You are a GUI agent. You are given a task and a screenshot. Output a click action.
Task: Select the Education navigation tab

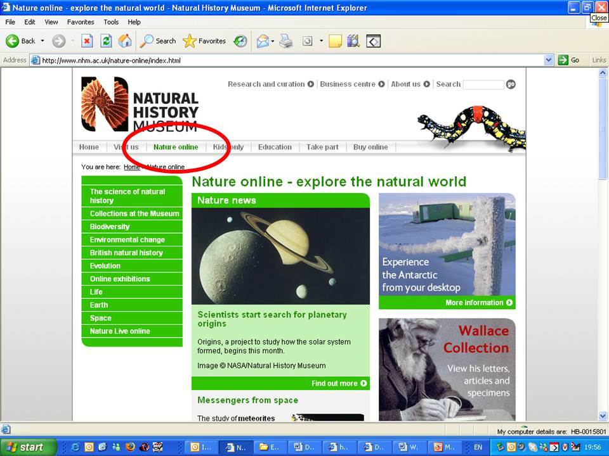click(x=275, y=147)
